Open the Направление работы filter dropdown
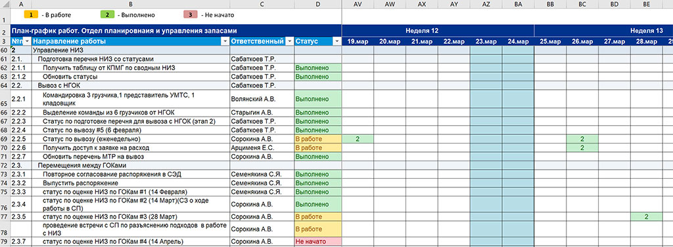The height and width of the screenshot is (247, 673). pyautogui.click(x=225, y=41)
